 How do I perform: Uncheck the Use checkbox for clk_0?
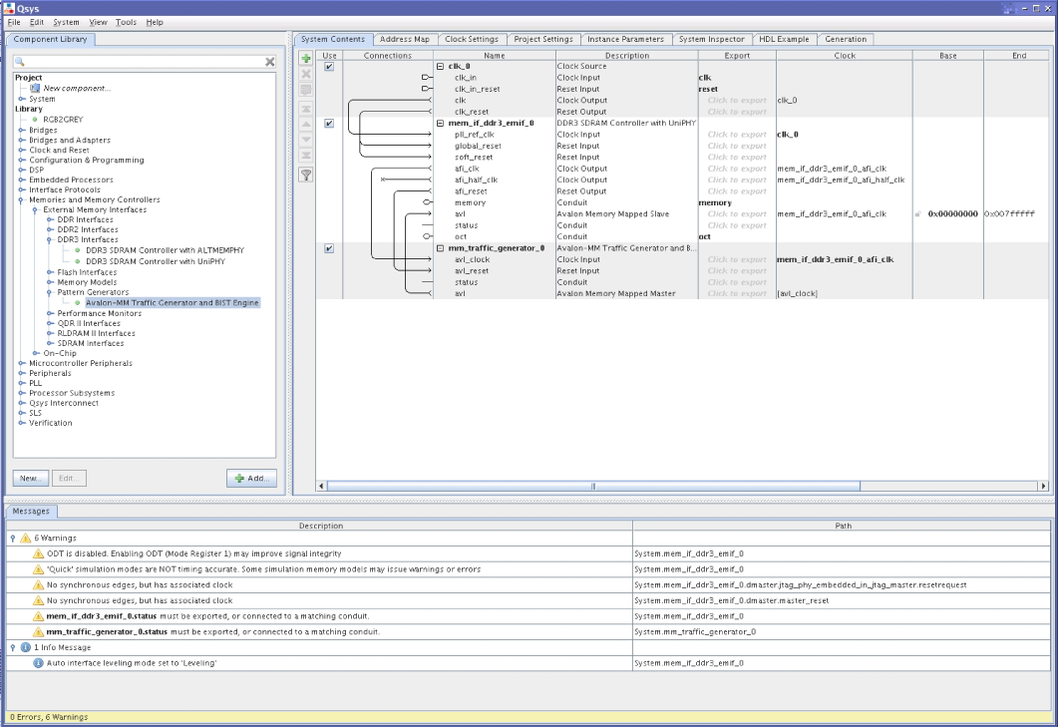coord(329,66)
